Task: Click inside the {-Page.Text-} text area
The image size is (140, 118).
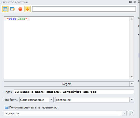Action: [67, 48]
